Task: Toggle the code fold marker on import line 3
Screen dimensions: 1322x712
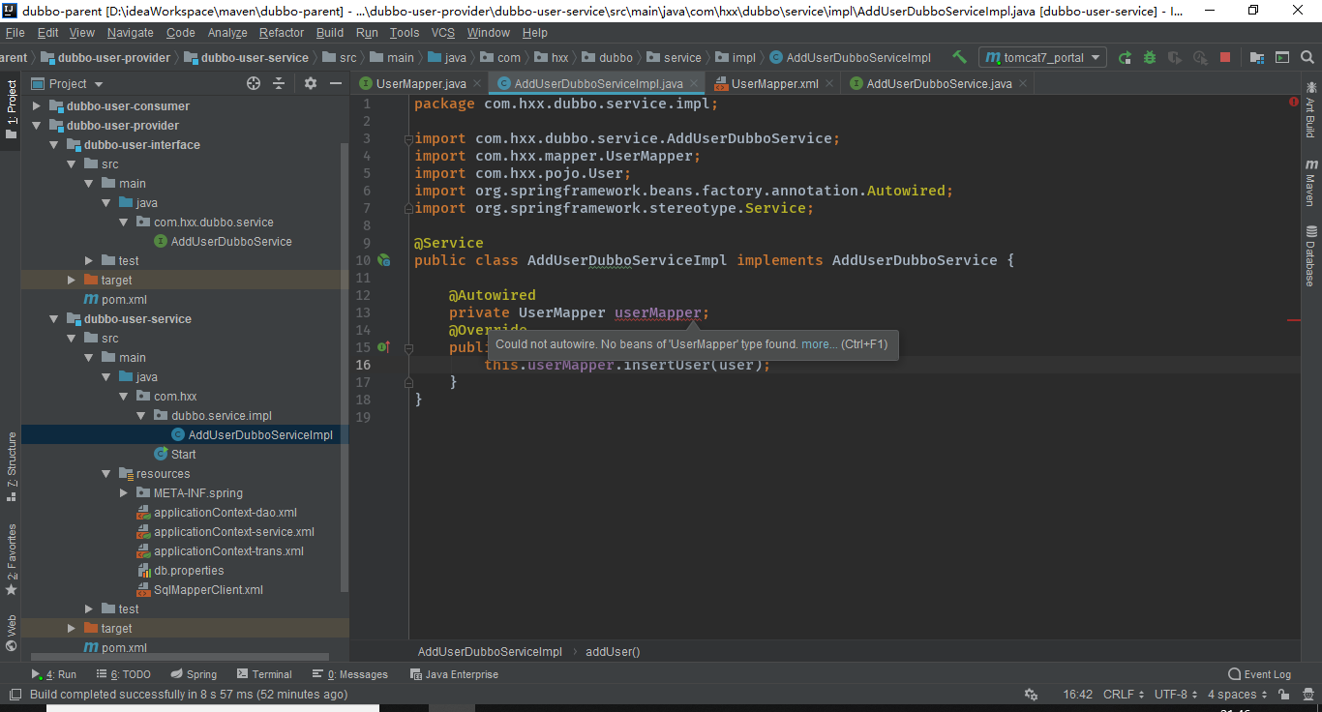Action: (x=408, y=139)
